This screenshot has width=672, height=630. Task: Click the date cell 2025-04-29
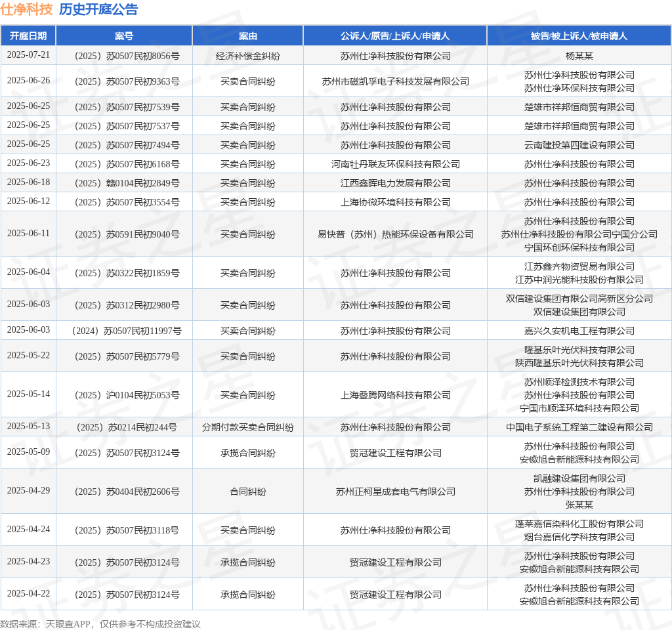pos(28,490)
